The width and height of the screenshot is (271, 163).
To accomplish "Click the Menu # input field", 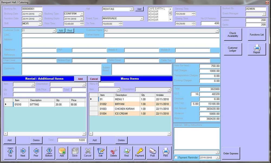I will tap(106, 84).
